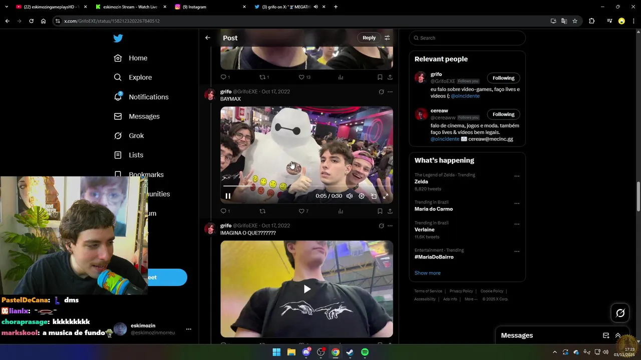The width and height of the screenshot is (641, 360).
Task: Open Spotify from the taskbar
Action: pyautogui.click(x=365, y=352)
